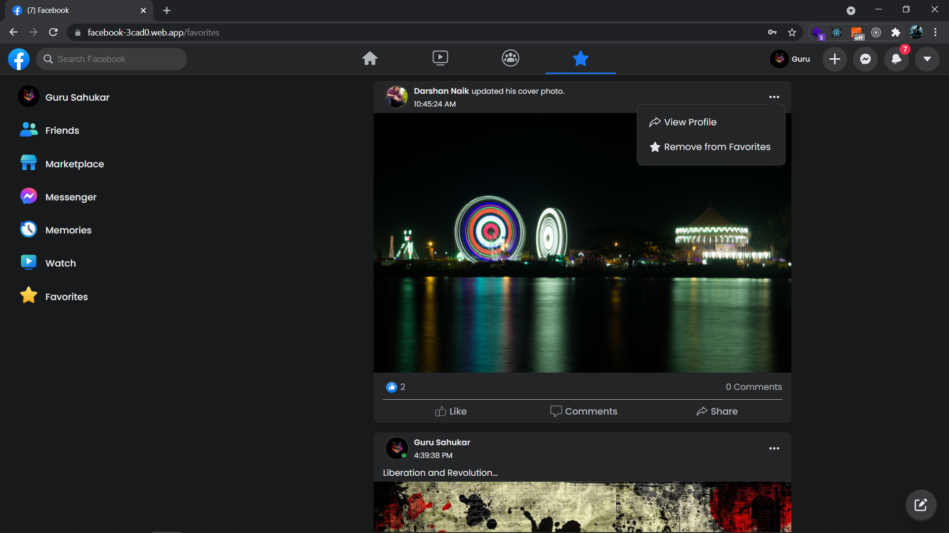Click the Create plus button
Image resolution: width=949 pixels, height=533 pixels.
click(x=835, y=59)
